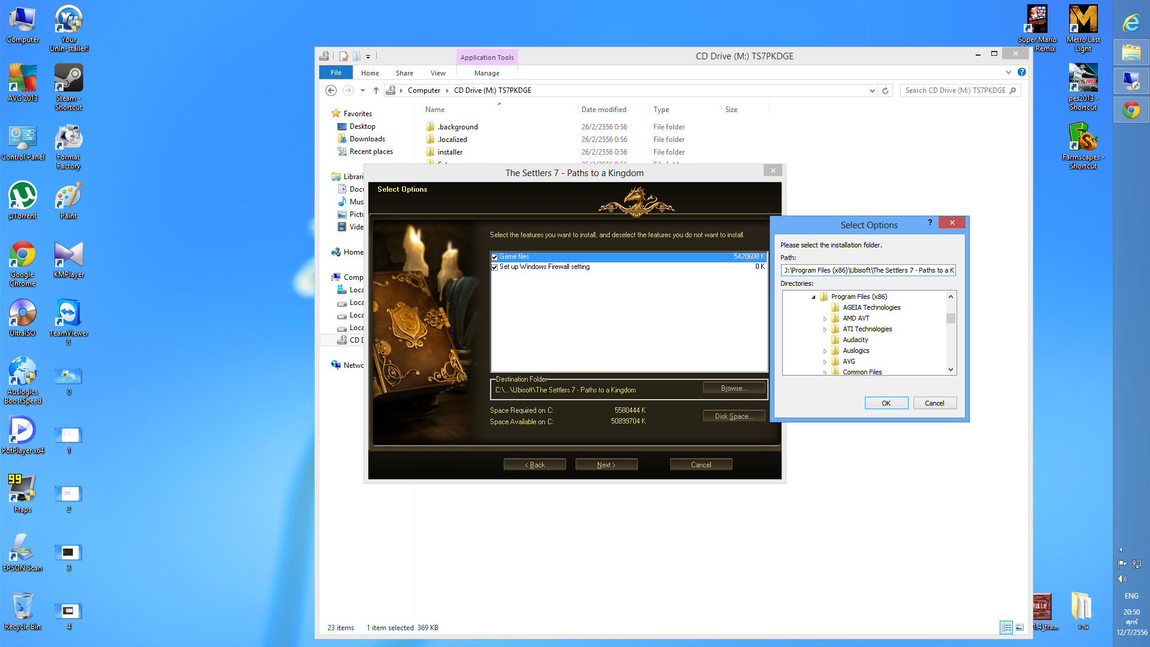
Task: Click the installation Path text field
Action: [868, 270]
